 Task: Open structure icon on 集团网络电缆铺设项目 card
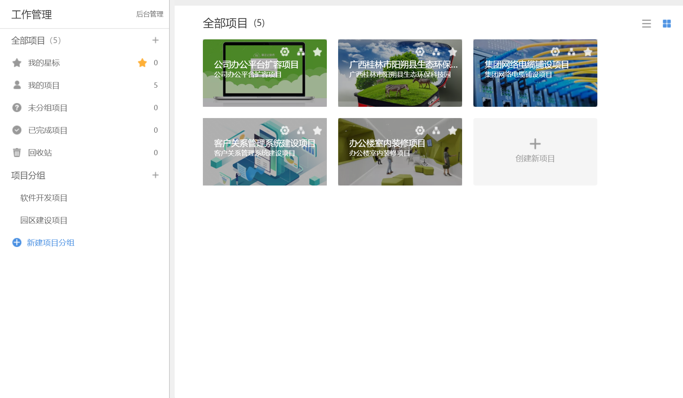tap(571, 52)
